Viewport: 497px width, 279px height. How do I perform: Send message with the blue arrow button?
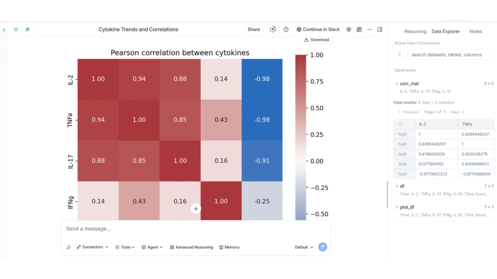coord(323,247)
